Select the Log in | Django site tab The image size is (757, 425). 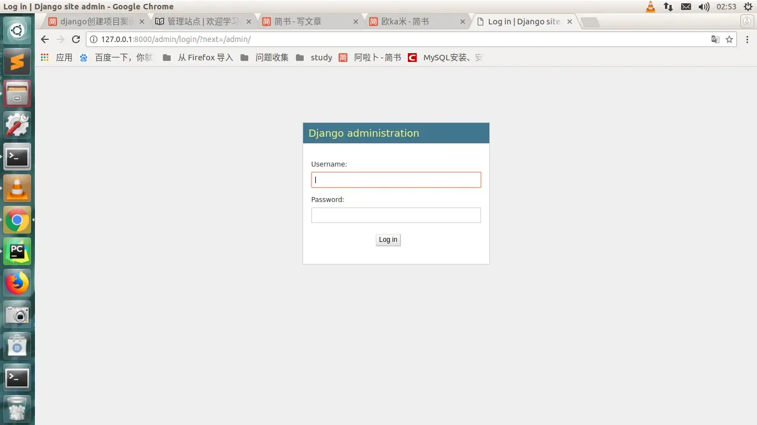click(x=523, y=22)
